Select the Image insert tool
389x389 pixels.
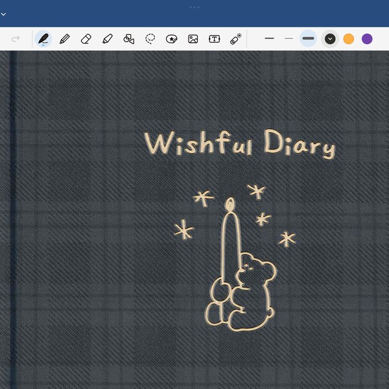point(193,39)
